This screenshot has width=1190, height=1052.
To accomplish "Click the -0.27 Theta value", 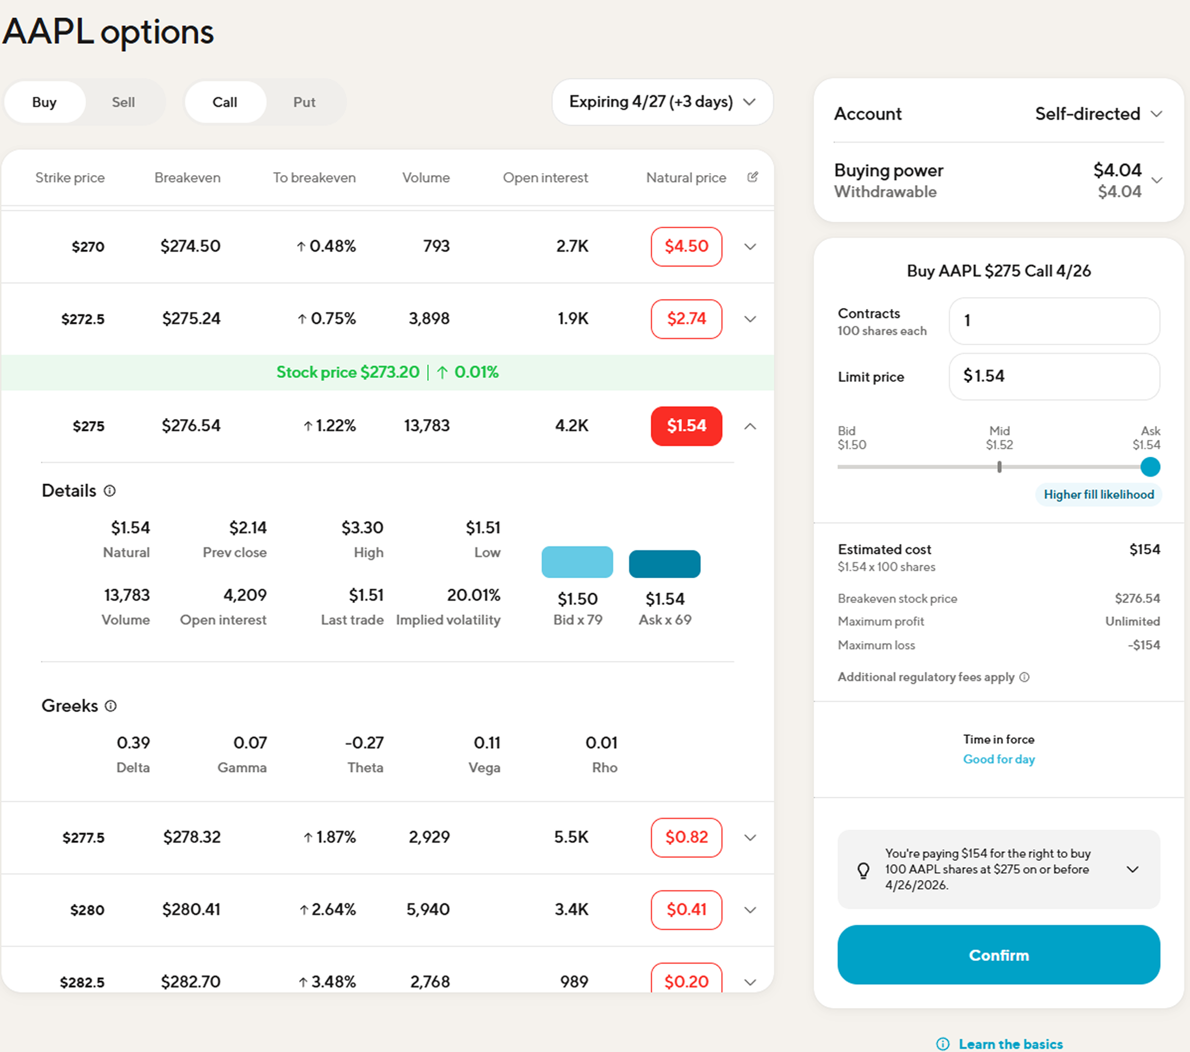I will [365, 742].
